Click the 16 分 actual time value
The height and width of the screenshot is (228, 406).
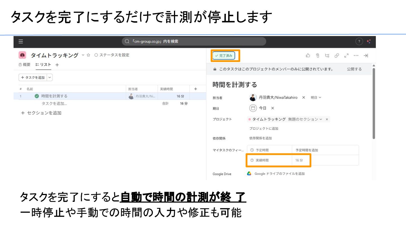click(299, 160)
